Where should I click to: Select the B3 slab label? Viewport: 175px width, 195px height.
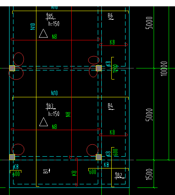click(51, 106)
